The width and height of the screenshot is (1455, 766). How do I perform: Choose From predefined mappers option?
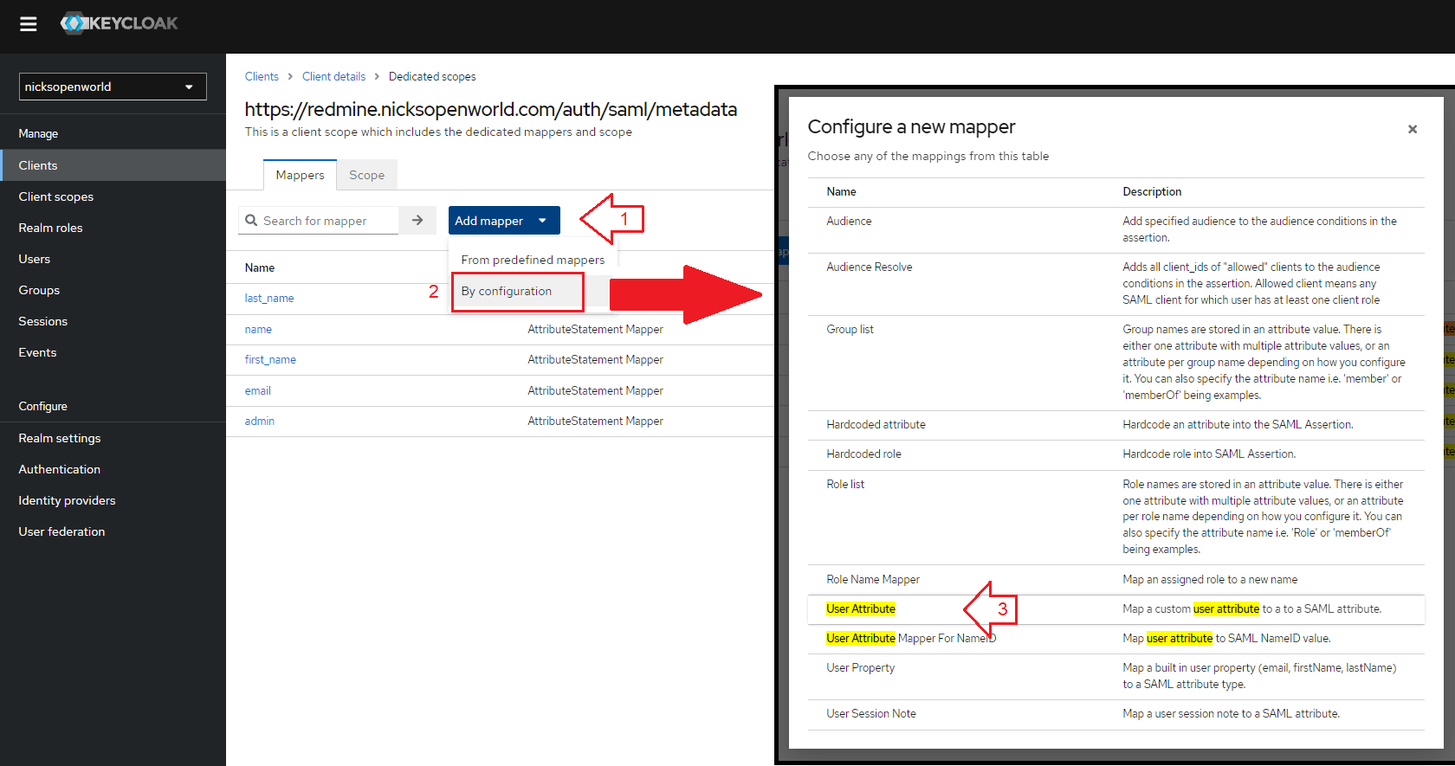[533, 260]
